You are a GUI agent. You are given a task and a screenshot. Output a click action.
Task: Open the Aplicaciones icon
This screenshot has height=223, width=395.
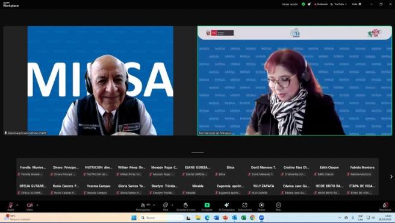244,205
